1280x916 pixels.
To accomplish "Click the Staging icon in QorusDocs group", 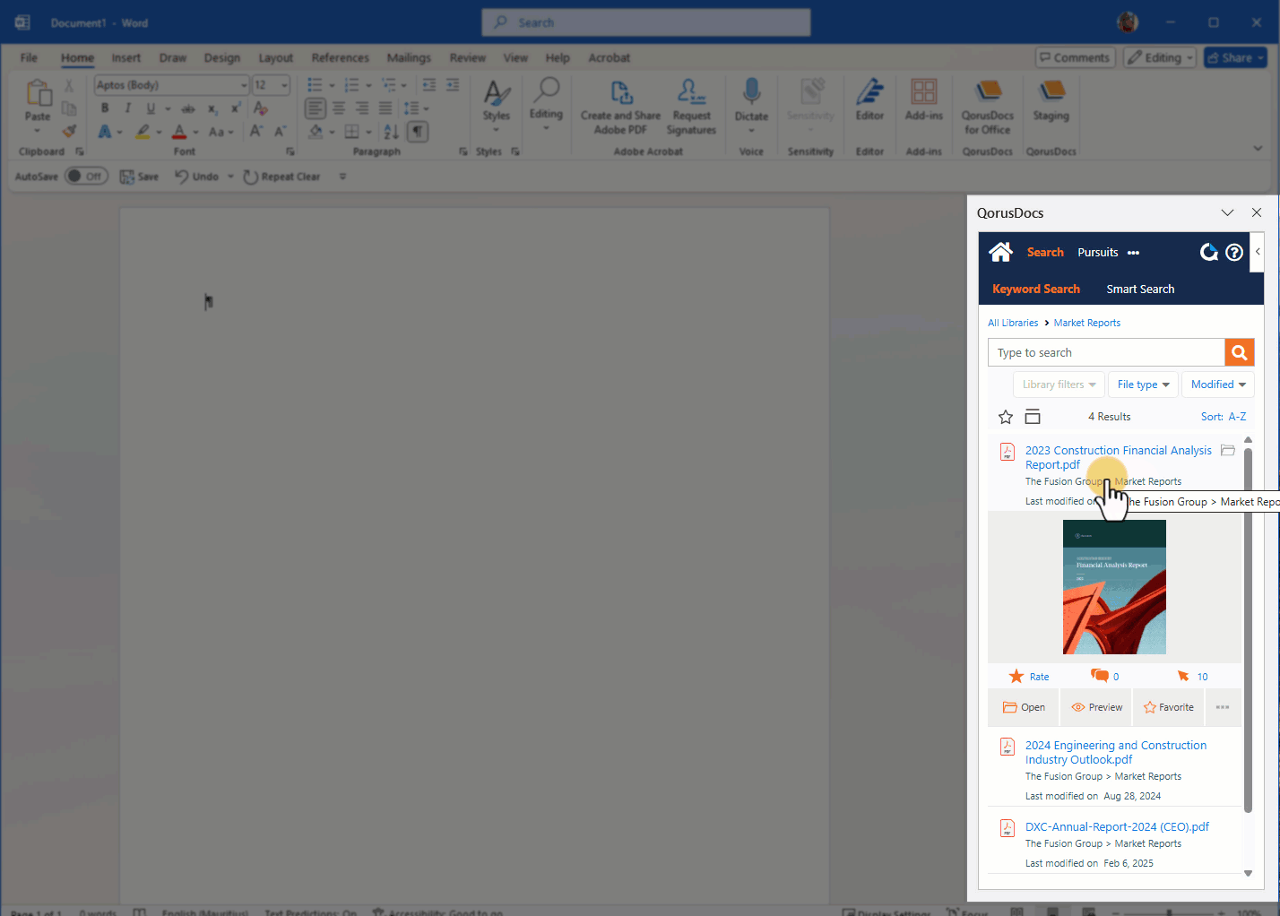I will point(1051,91).
